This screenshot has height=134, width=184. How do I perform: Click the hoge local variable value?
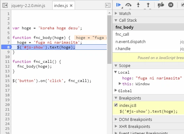(x=159, y=78)
